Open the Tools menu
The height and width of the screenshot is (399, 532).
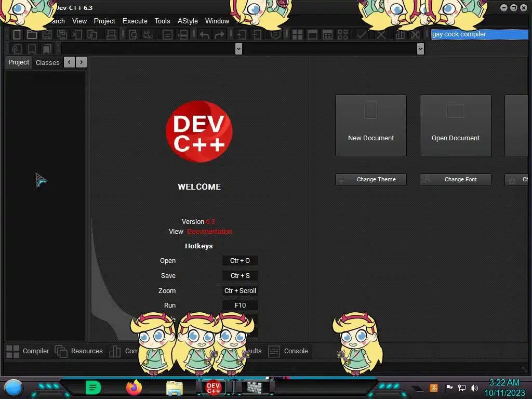pyautogui.click(x=162, y=21)
